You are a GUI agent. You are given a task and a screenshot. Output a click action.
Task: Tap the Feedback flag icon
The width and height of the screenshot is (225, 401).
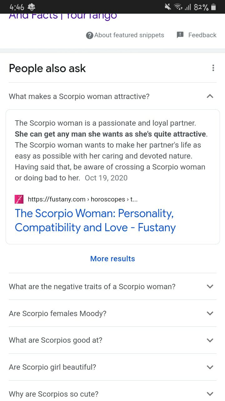(180, 35)
